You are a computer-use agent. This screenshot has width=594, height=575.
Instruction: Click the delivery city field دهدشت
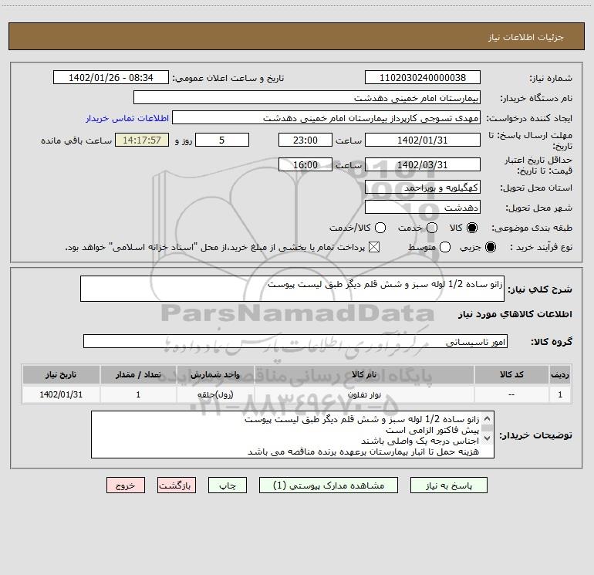pos(423,207)
